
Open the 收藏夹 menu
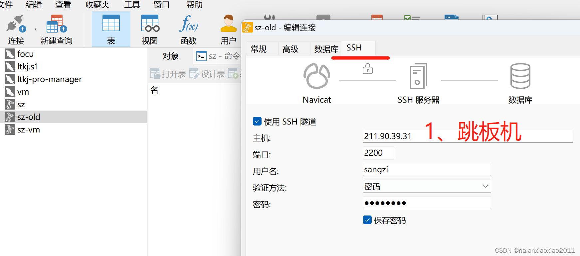click(x=97, y=5)
